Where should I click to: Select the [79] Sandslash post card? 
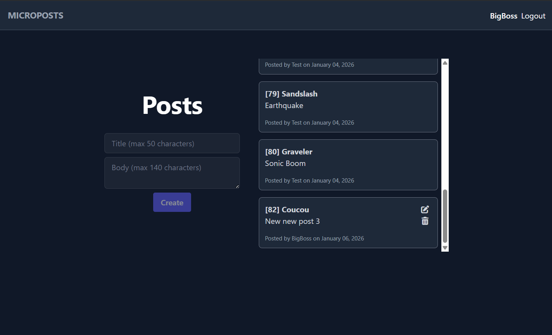point(348,107)
